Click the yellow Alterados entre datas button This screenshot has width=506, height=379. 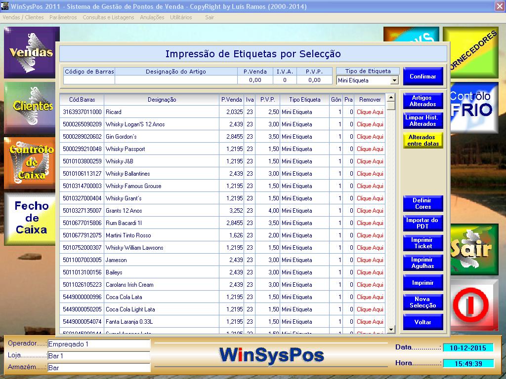click(422, 140)
